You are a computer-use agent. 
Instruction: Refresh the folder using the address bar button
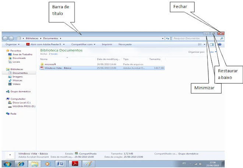point(168,38)
